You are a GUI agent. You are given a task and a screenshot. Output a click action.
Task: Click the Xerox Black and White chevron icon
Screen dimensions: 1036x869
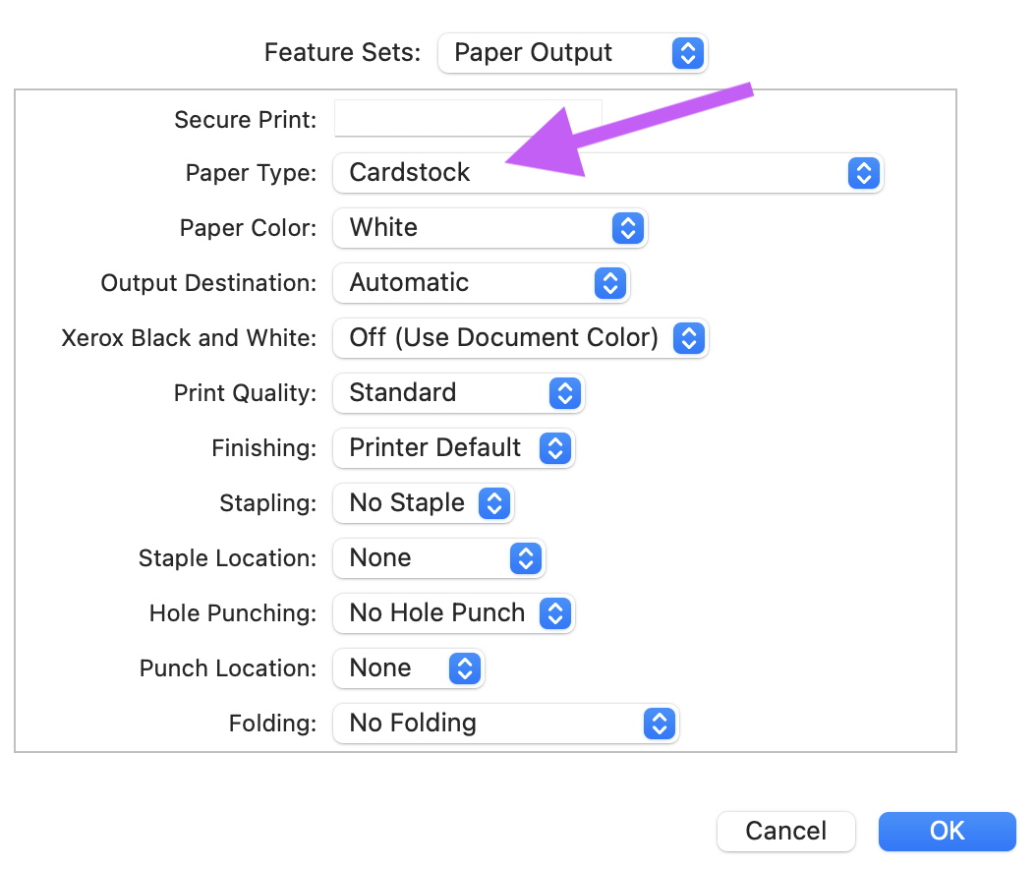tap(689, 338)
